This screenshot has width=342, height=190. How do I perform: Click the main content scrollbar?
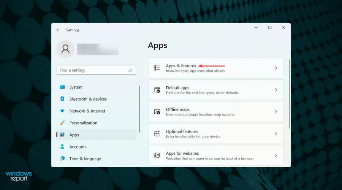(x=289, y=94)
